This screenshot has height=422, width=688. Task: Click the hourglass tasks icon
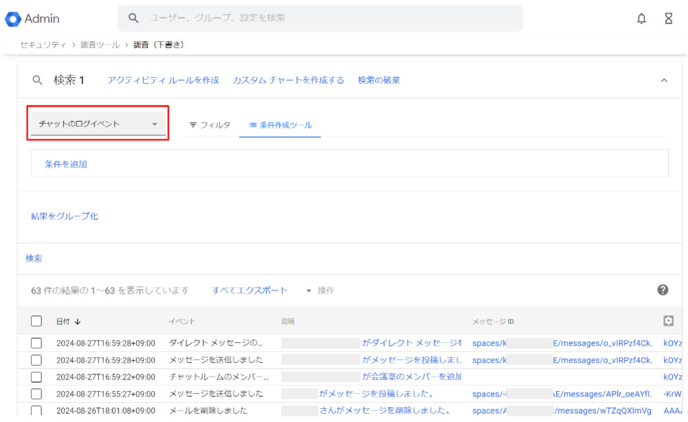coord(668,19)
